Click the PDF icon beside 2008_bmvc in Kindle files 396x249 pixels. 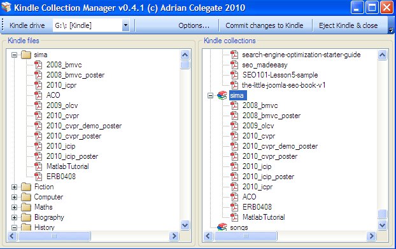click(38, 65)
